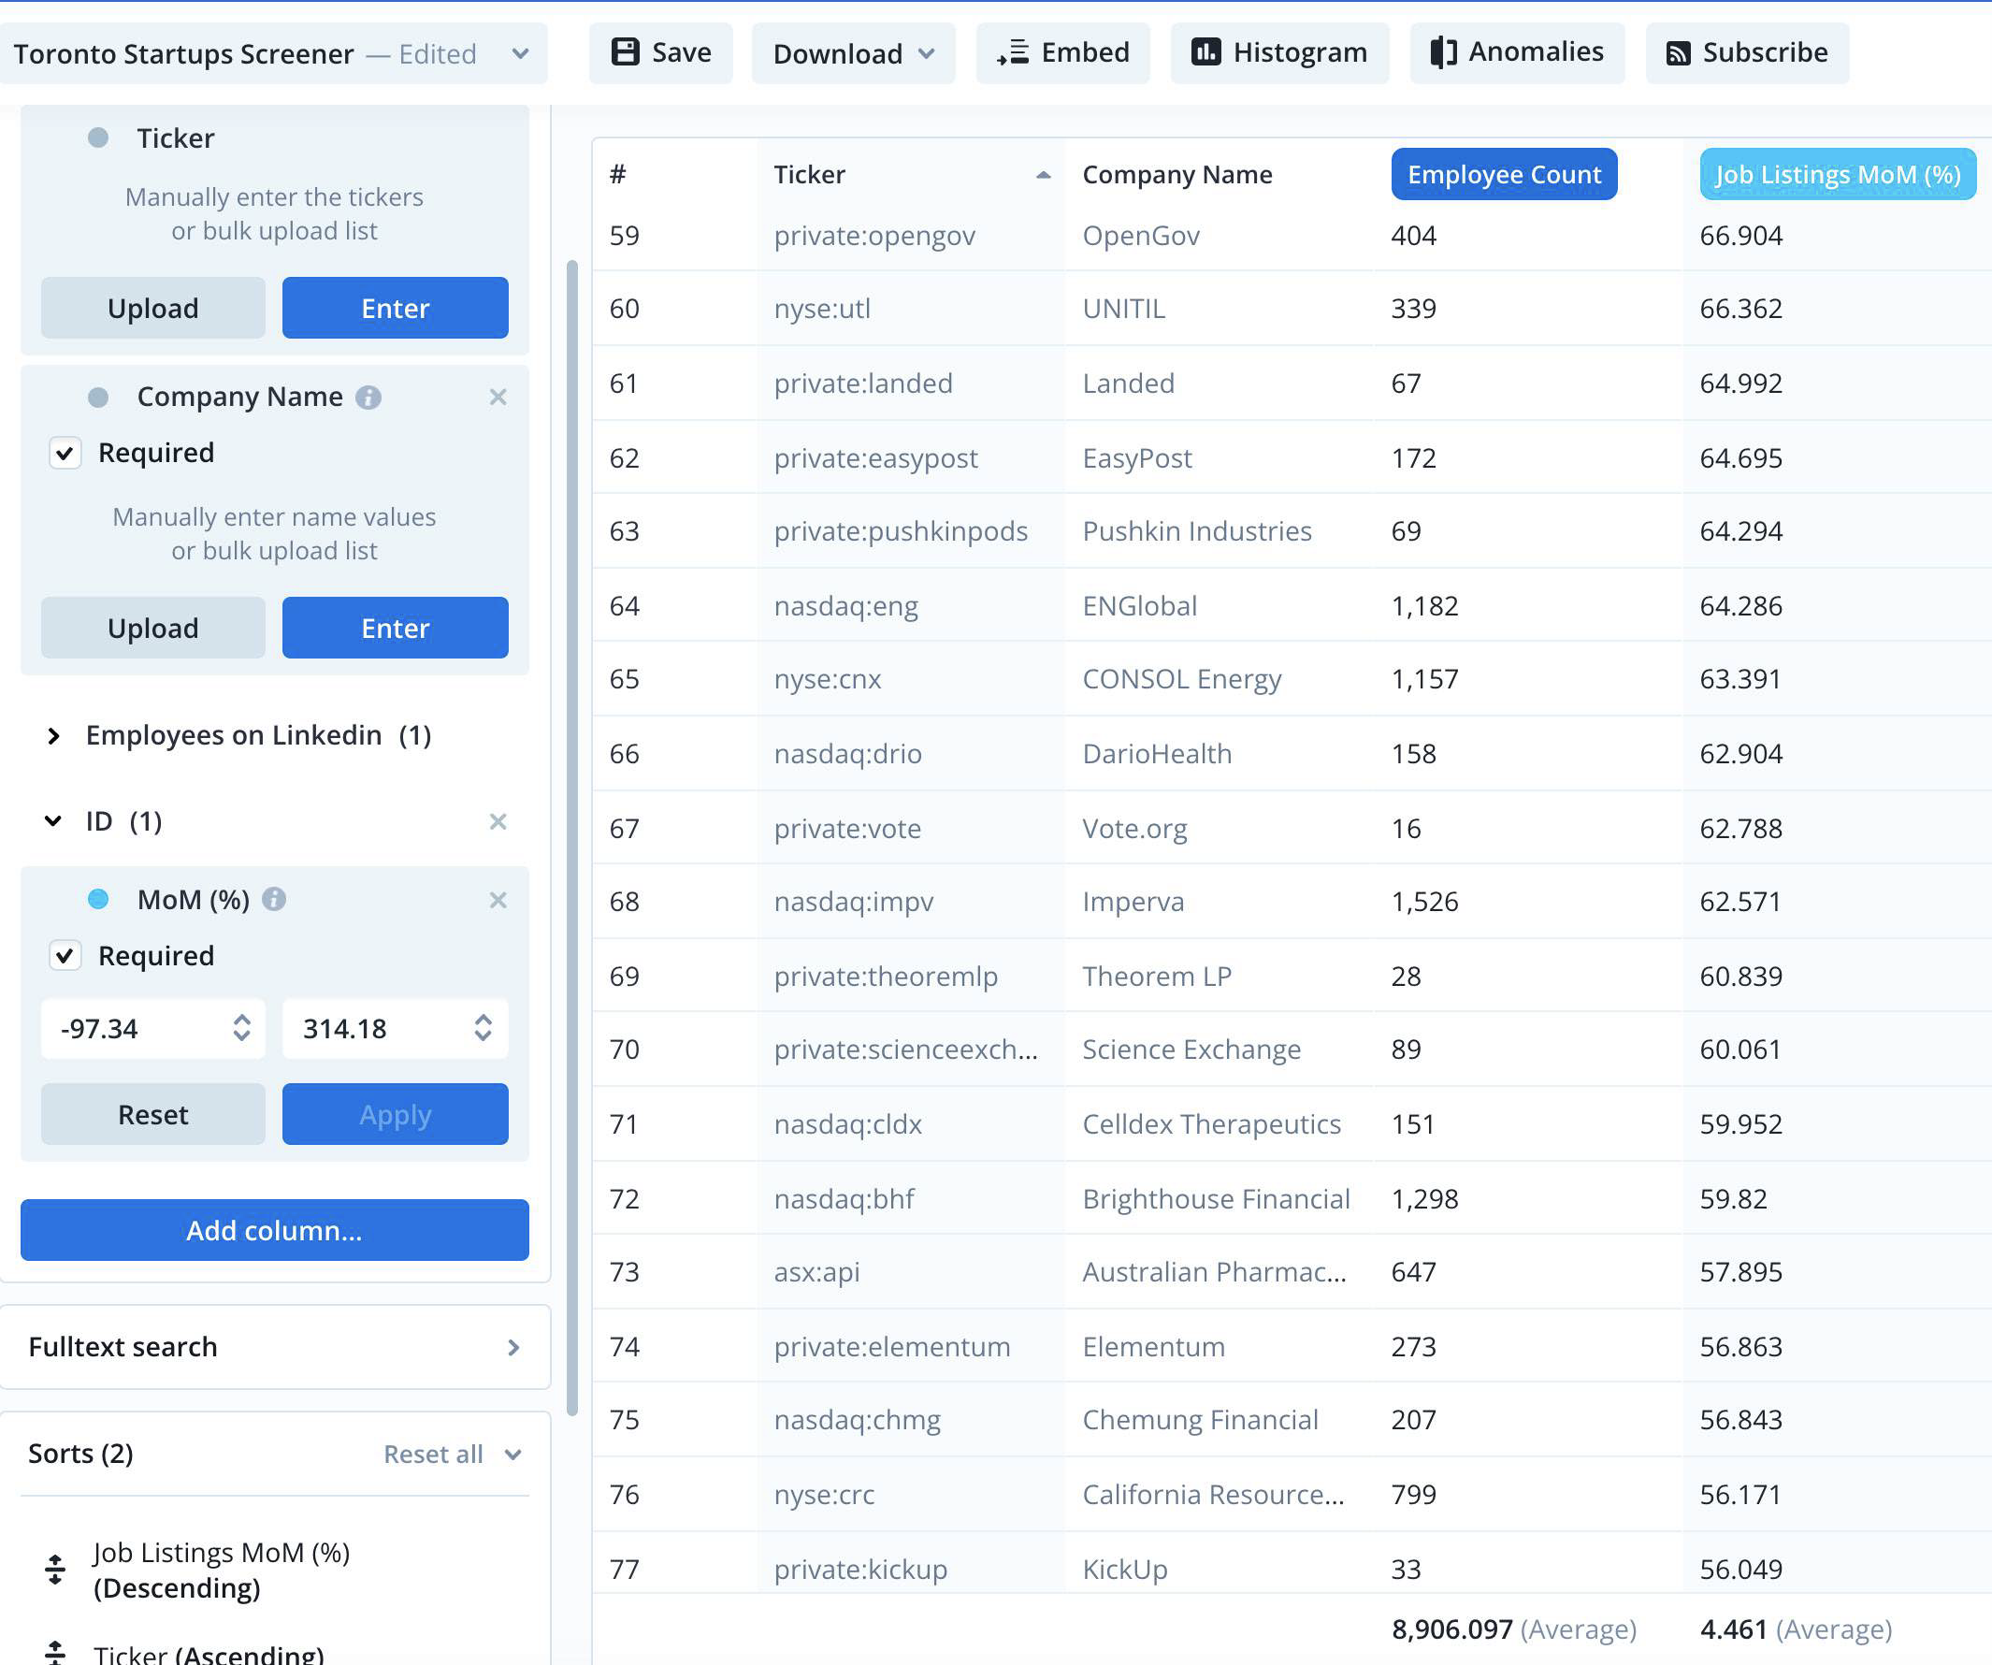Viewport: 1992px width, 1665px height.
Task: Click the Histogram chart icon
Action: pyautogui.click(x=1205, y=52)
